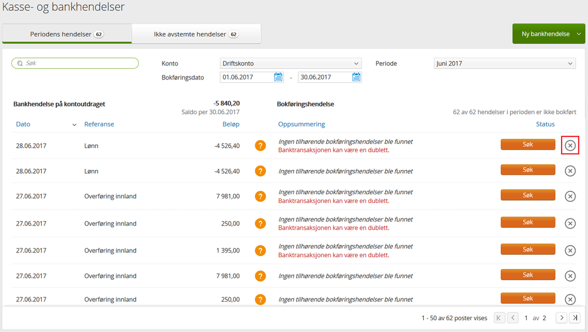Click the Søk search input field
The width and height of the screenshot is (588, 332).
(x=75, y=63)
